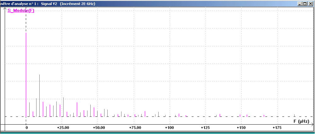Click the +50.00 frequency tick label

click(x=99, y=128)
